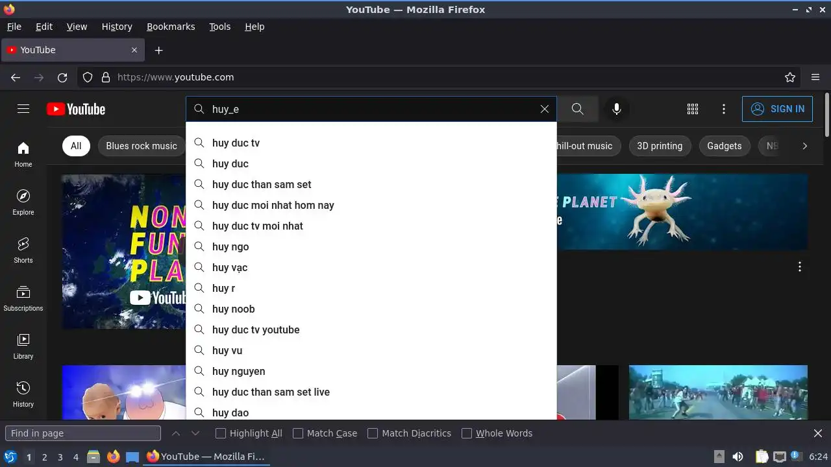Viewport: 831px width, 467px height.
Task: Launch Firefox from the taskbar icon
Action: pos(113,457)
